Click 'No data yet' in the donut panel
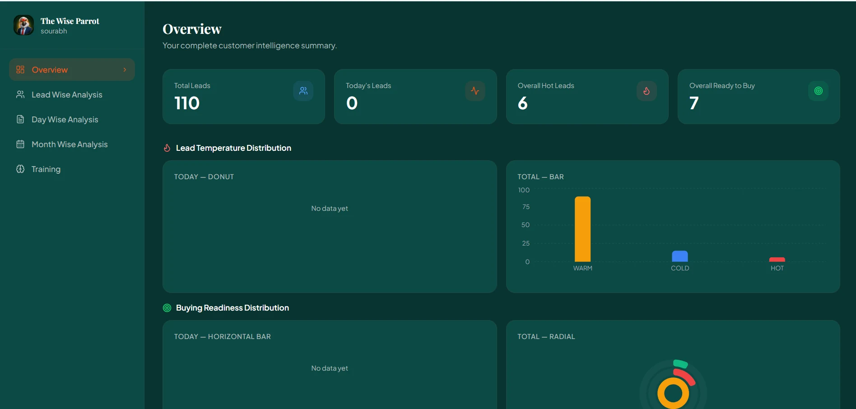The width and height of the screenshot is (856, 409). pos(330,209)
